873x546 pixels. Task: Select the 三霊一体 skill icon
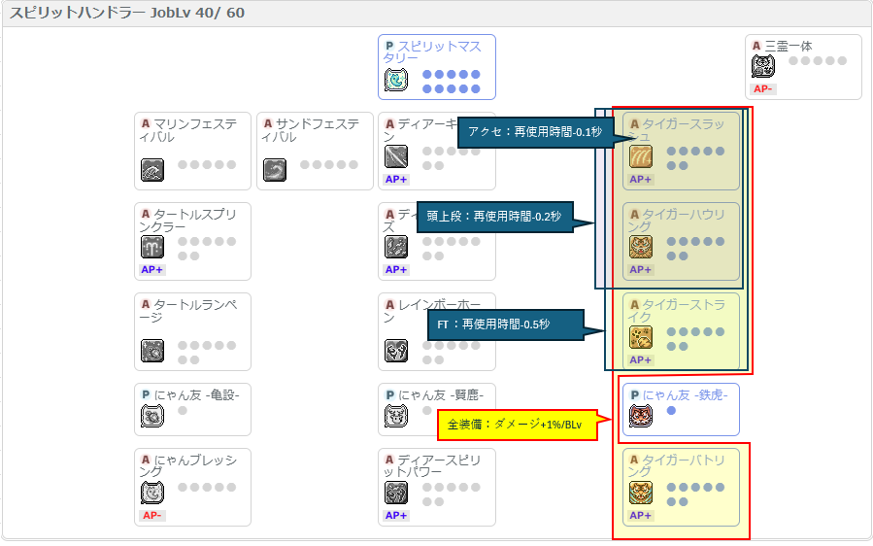pyautogui.click(x=762, y=67)
